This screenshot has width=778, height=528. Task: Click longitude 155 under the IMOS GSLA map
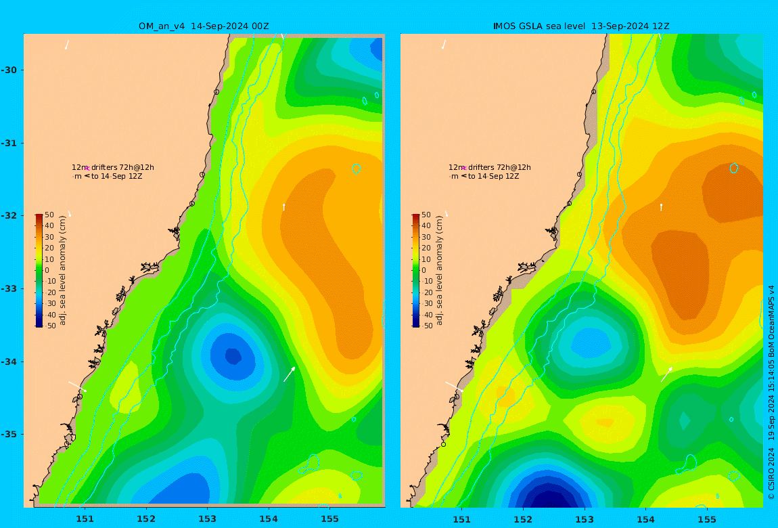click(706, 520)
